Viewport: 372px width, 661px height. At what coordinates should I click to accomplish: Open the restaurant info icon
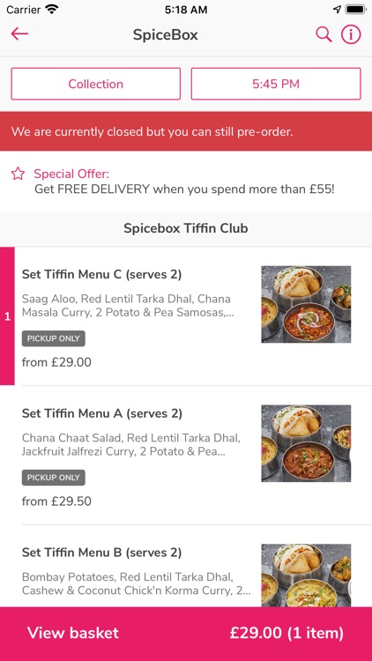tap(351, 34)
